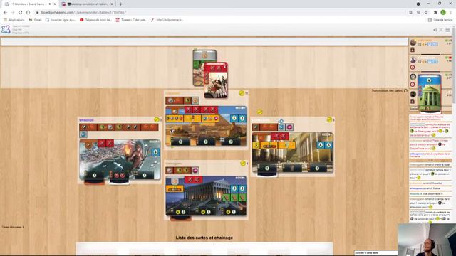Click kiNoupsje's blue card under the brown row

click(83, 134)
